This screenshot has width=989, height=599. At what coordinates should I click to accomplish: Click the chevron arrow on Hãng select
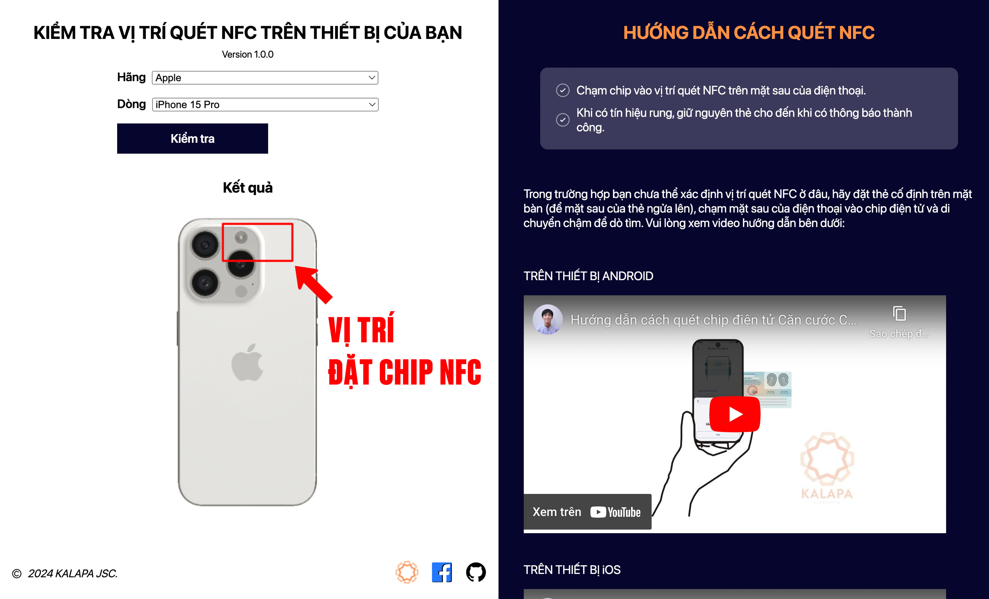(x=372, y=78)
